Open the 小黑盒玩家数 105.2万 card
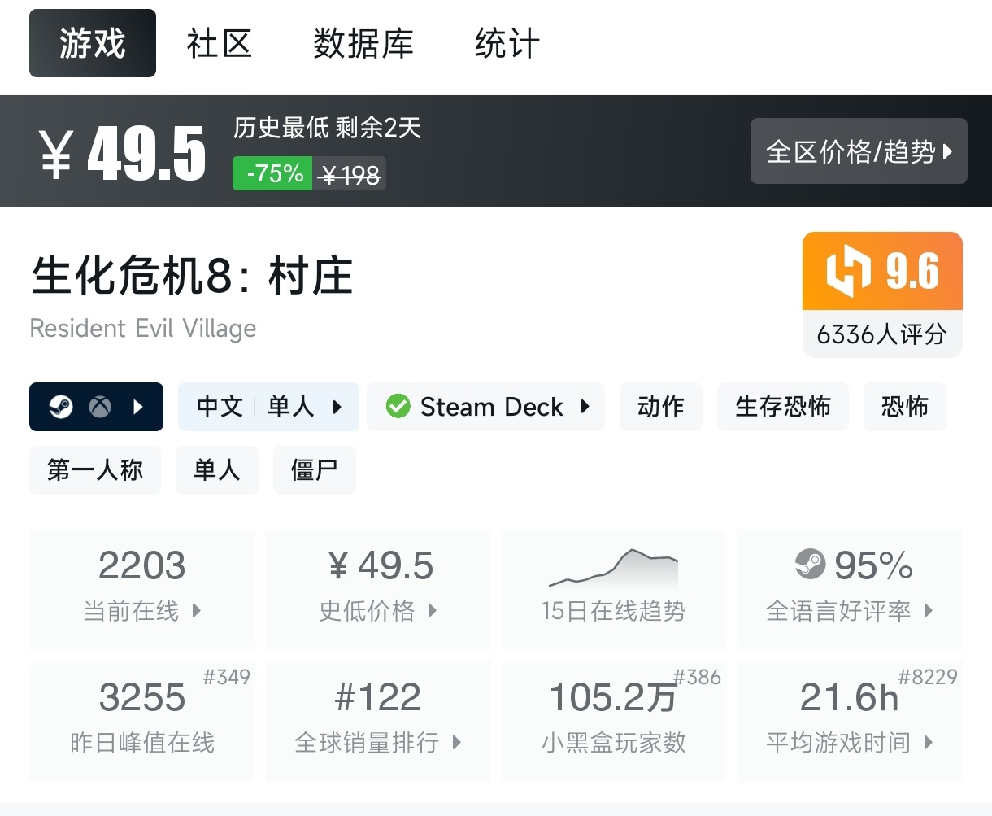This screenshot has height=816, width=992. pos(614,721)
